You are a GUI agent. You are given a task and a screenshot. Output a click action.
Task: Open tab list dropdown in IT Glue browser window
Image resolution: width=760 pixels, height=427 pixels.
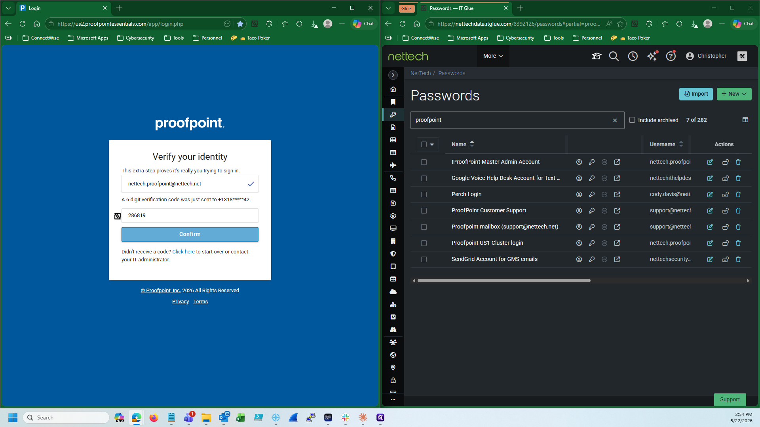pos(388,8)
